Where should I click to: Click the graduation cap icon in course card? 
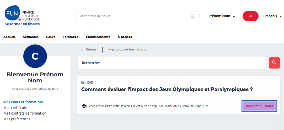tap(84, 106)
